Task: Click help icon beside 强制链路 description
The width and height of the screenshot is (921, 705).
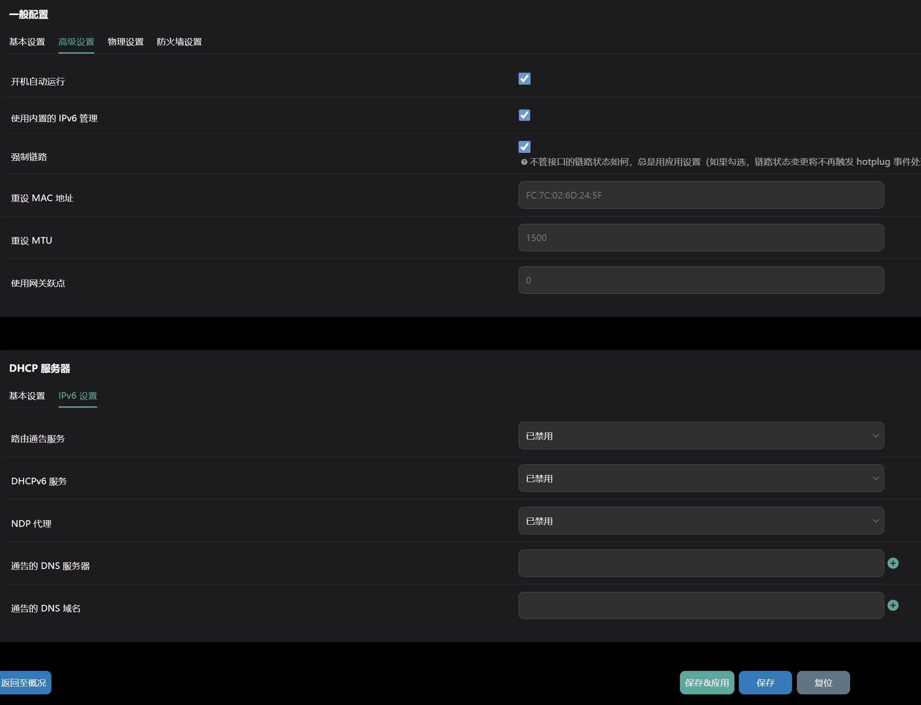Action: coord(524,162)
